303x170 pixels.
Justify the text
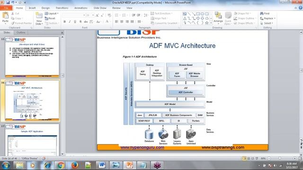[x=132, y=22]
